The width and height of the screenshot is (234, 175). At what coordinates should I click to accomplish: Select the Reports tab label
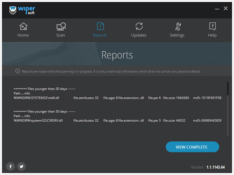coord(100,35)
